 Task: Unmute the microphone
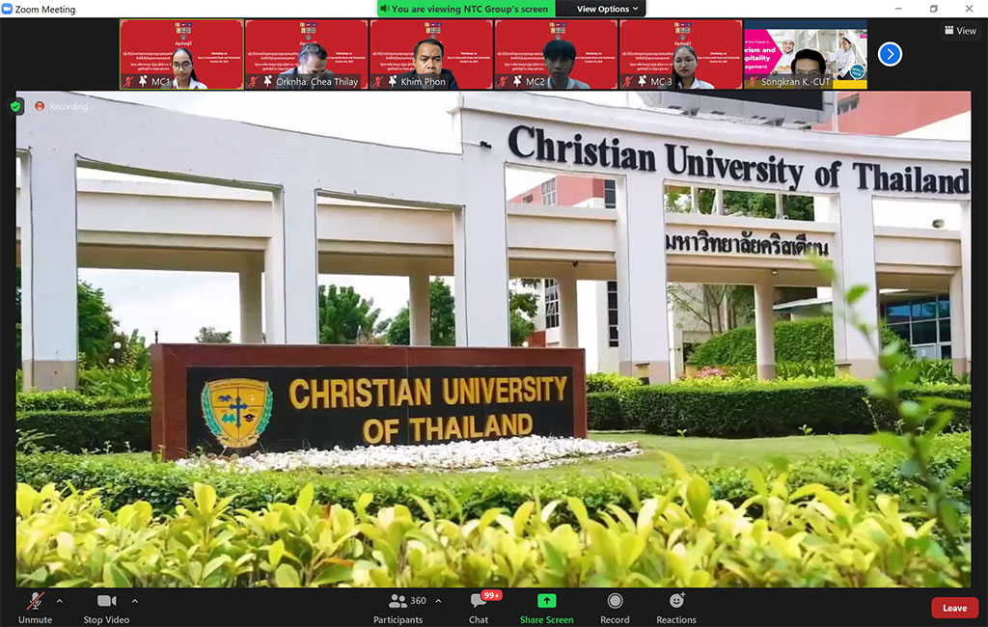pyautogui.click(x=36, y=609)
